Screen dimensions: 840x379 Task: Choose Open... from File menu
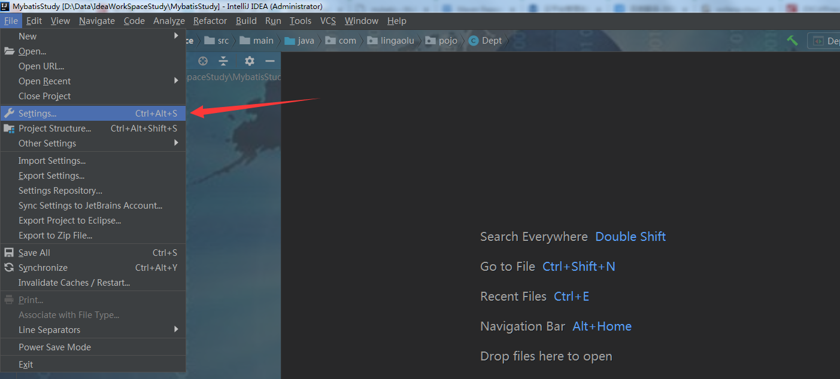[93, 51]
